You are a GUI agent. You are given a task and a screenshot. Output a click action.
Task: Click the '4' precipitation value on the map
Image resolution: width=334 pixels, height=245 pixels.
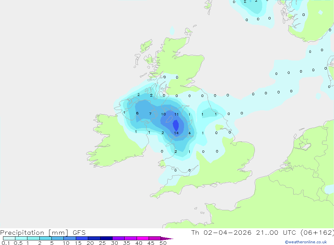click(190, 133)
